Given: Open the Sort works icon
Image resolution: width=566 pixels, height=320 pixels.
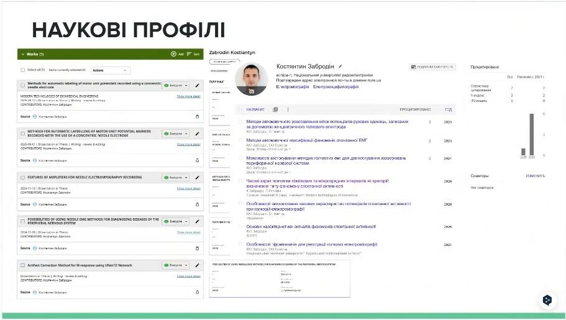Looking at the screenshot, I should (x=189, y=54).
